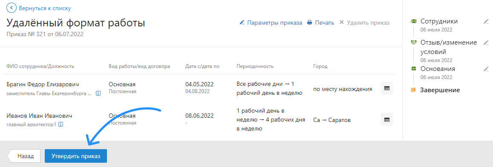Screen dimensions: 493x167
Task: Click 'Основная' work type in Брагин row
Action: point(122,84)
